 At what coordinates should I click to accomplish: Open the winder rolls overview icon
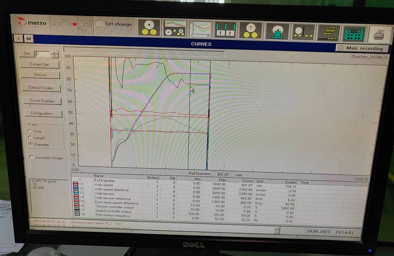point(149,28)
